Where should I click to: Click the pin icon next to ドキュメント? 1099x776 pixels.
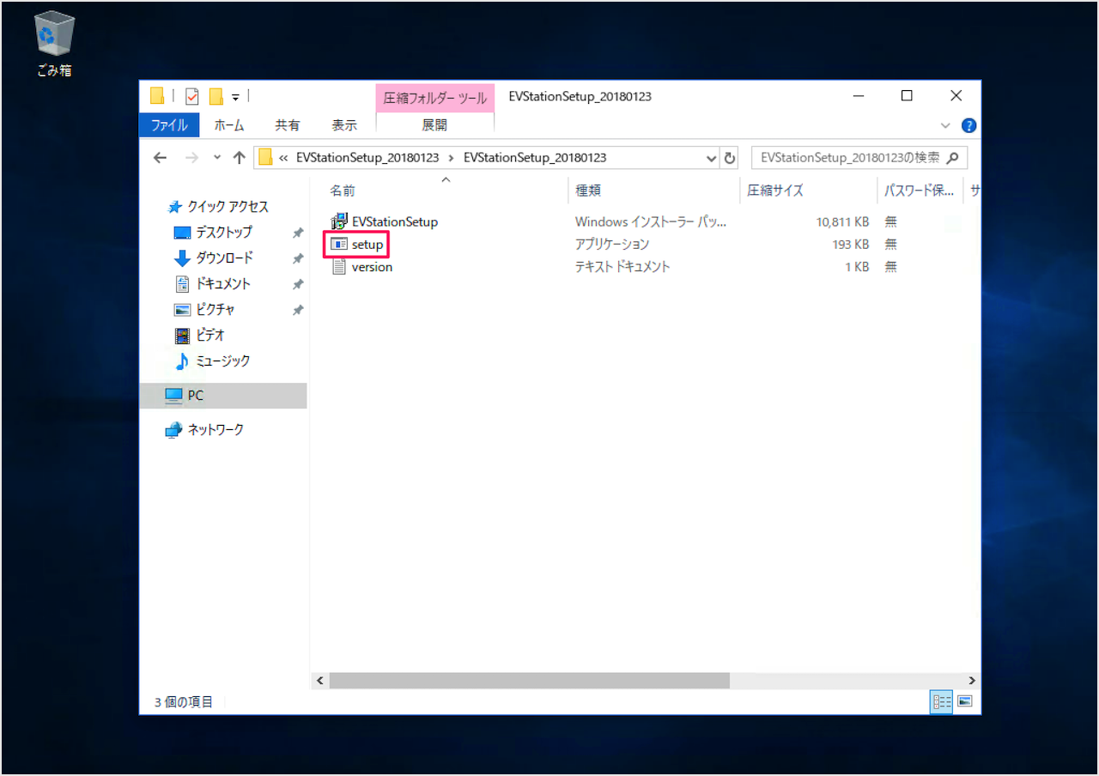pos(298,284)
